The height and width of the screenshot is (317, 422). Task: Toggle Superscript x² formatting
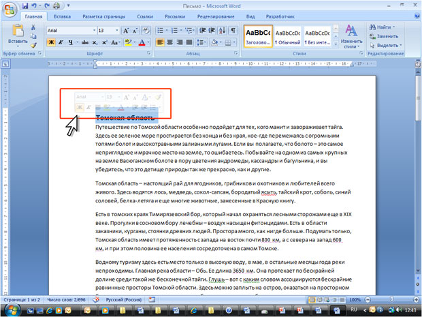point(104,42)
